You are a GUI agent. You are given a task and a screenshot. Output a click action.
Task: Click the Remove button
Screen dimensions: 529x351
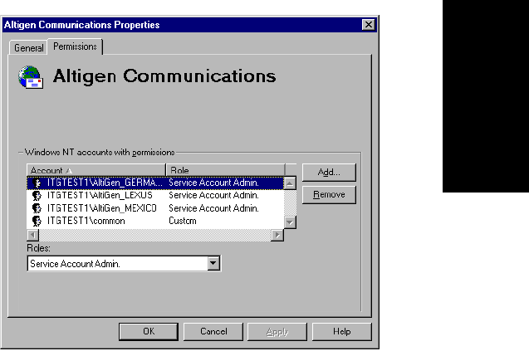tap(329, 195)
